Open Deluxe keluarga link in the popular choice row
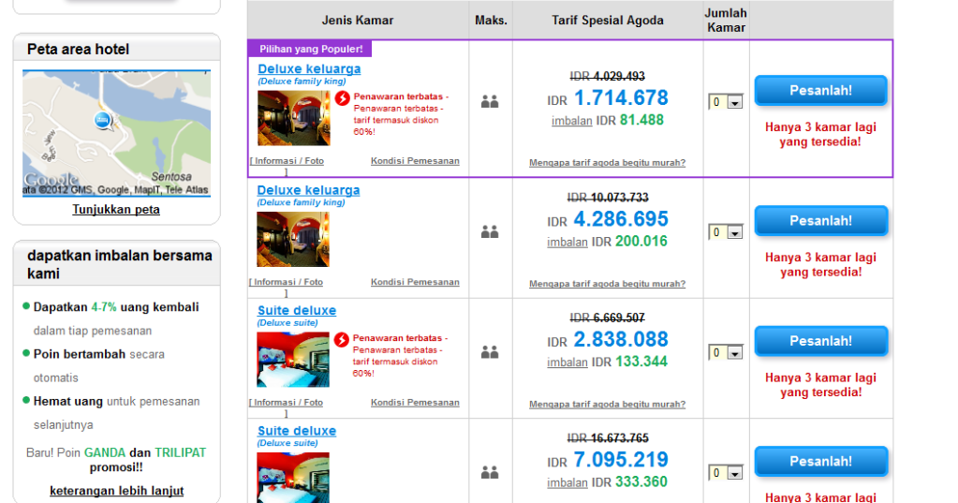This screenshot has height=503, width=958. [309, 69]
